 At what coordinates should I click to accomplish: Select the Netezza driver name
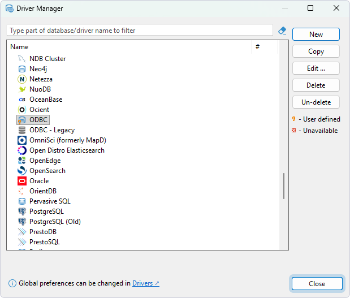[41, 79]
